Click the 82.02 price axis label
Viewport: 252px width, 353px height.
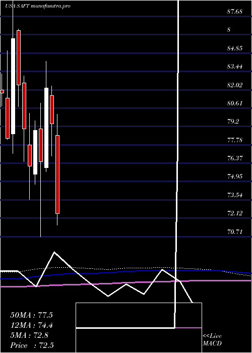(x=235, y=85)
